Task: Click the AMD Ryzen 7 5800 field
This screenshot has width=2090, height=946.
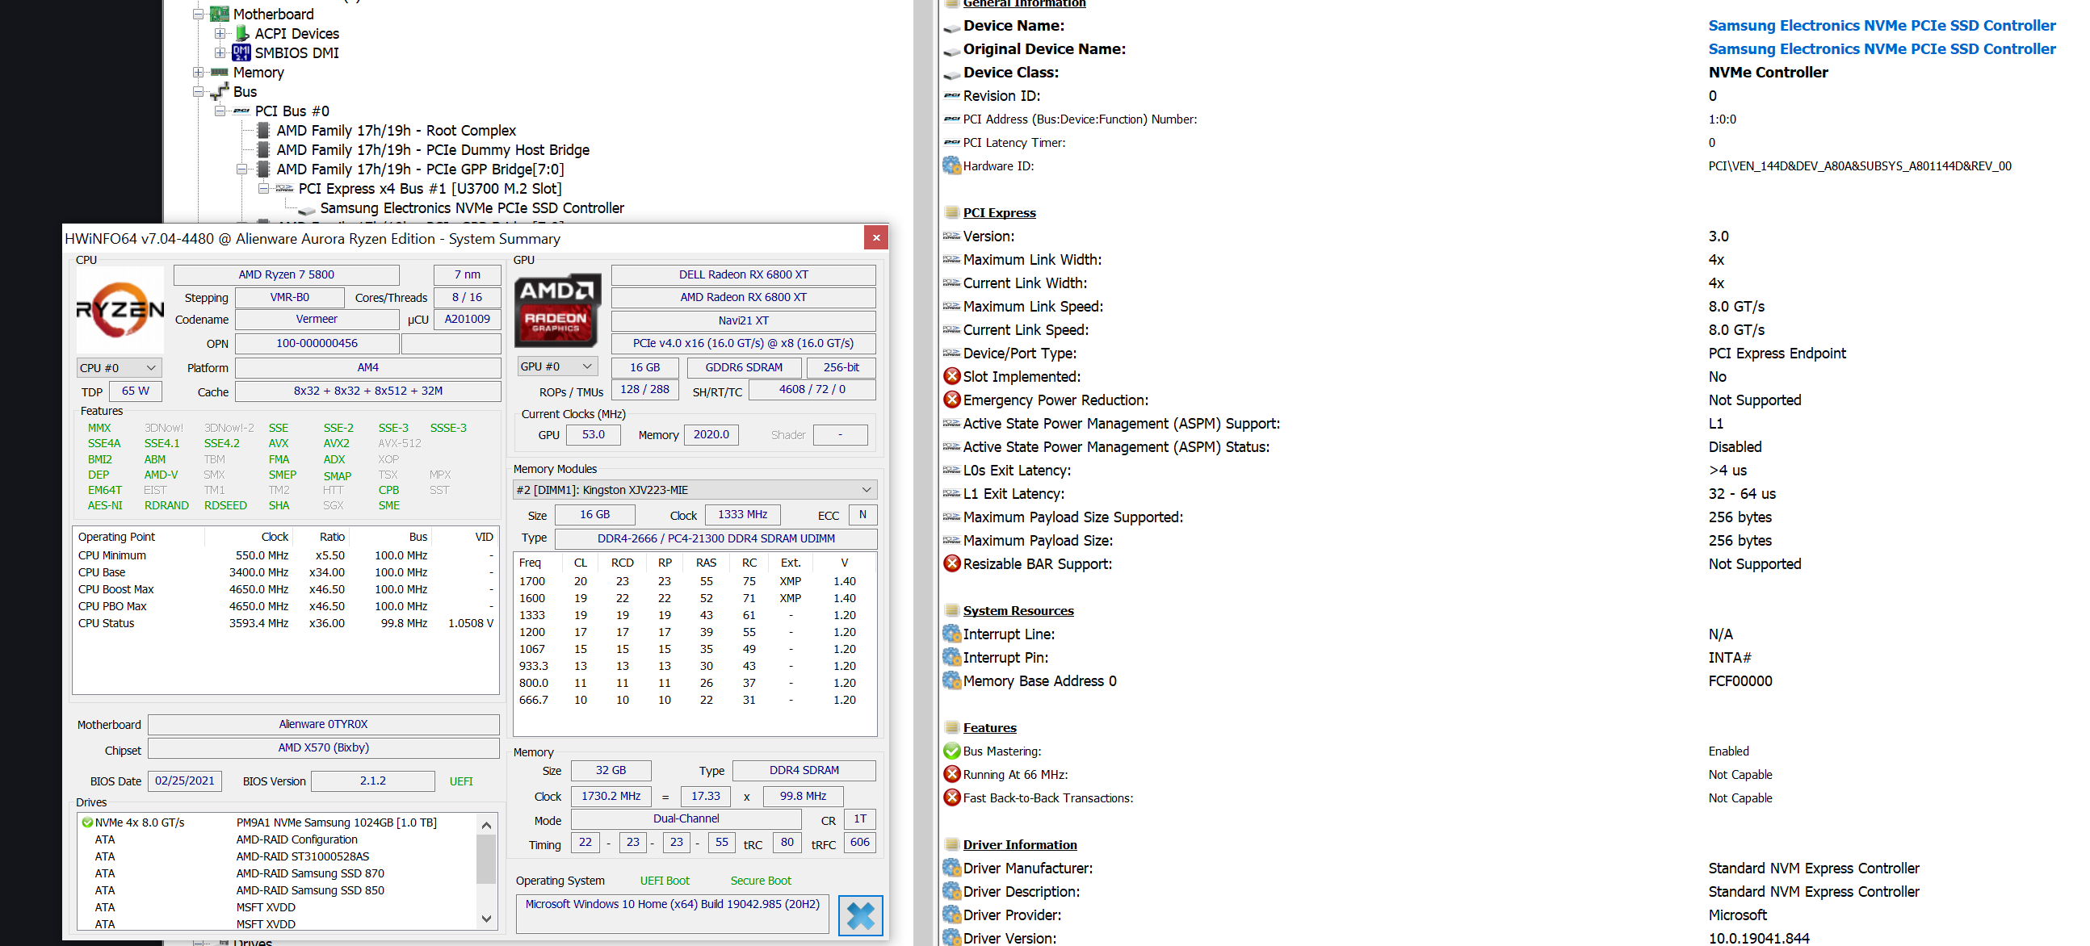Action: [x=287, y=274]
